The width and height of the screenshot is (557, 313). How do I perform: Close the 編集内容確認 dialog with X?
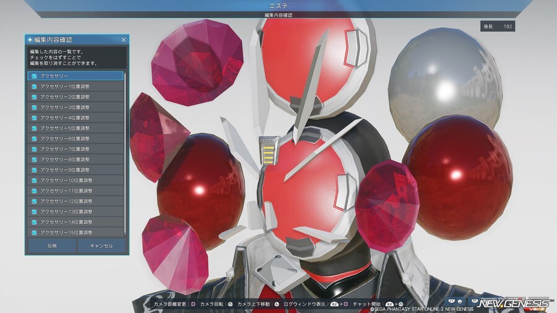coord(123,40)
